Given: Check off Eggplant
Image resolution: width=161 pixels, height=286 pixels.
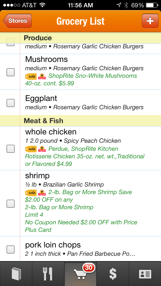Looking at the screenshot, I should (x=10, y=103).
